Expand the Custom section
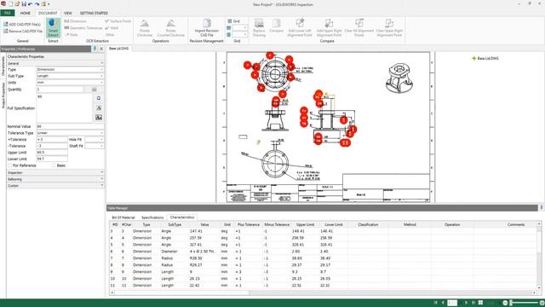 (x=55, y=186)
